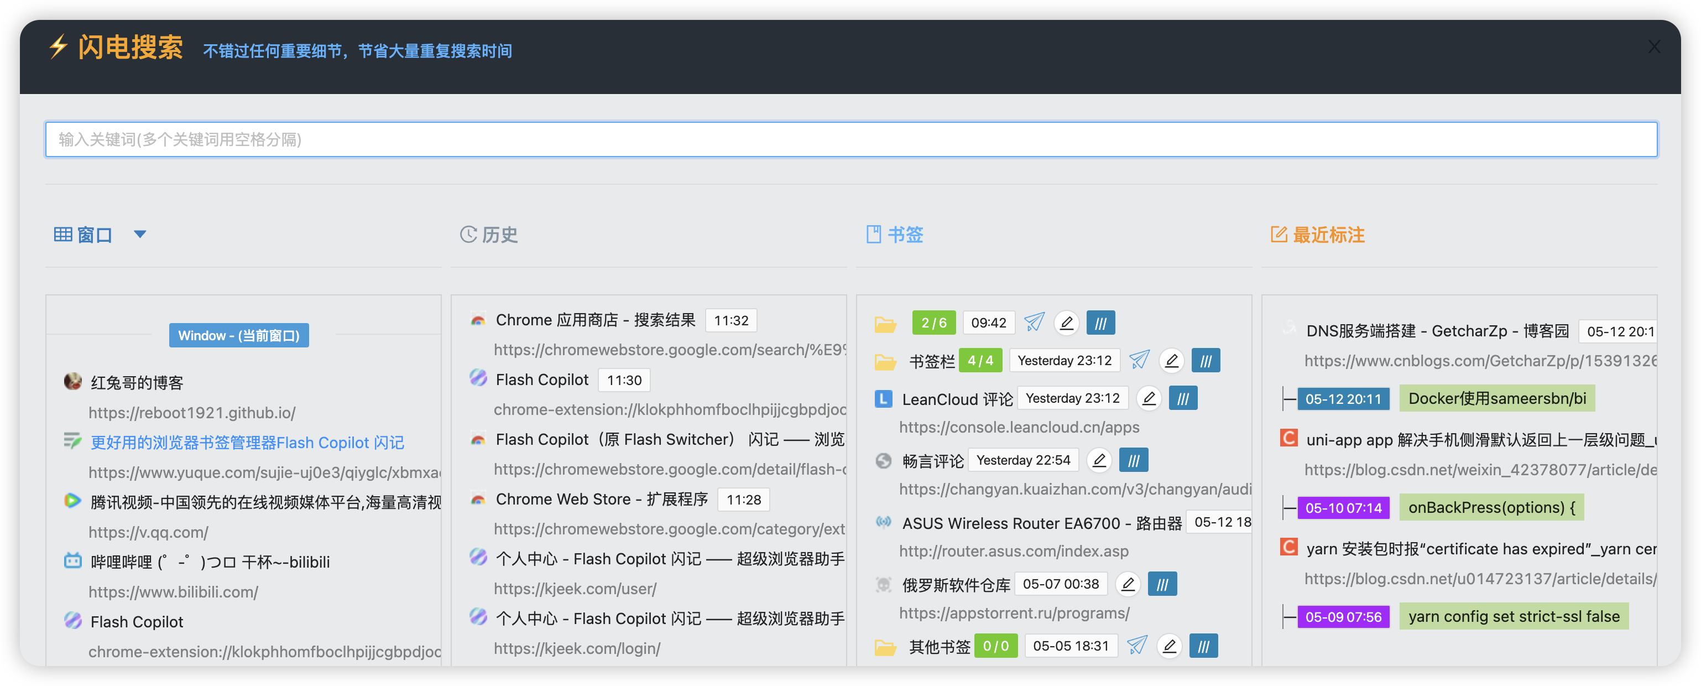Open the 哔哩哔哩 bilibili tab entry
1701x686 pixels.
(210, 562)
